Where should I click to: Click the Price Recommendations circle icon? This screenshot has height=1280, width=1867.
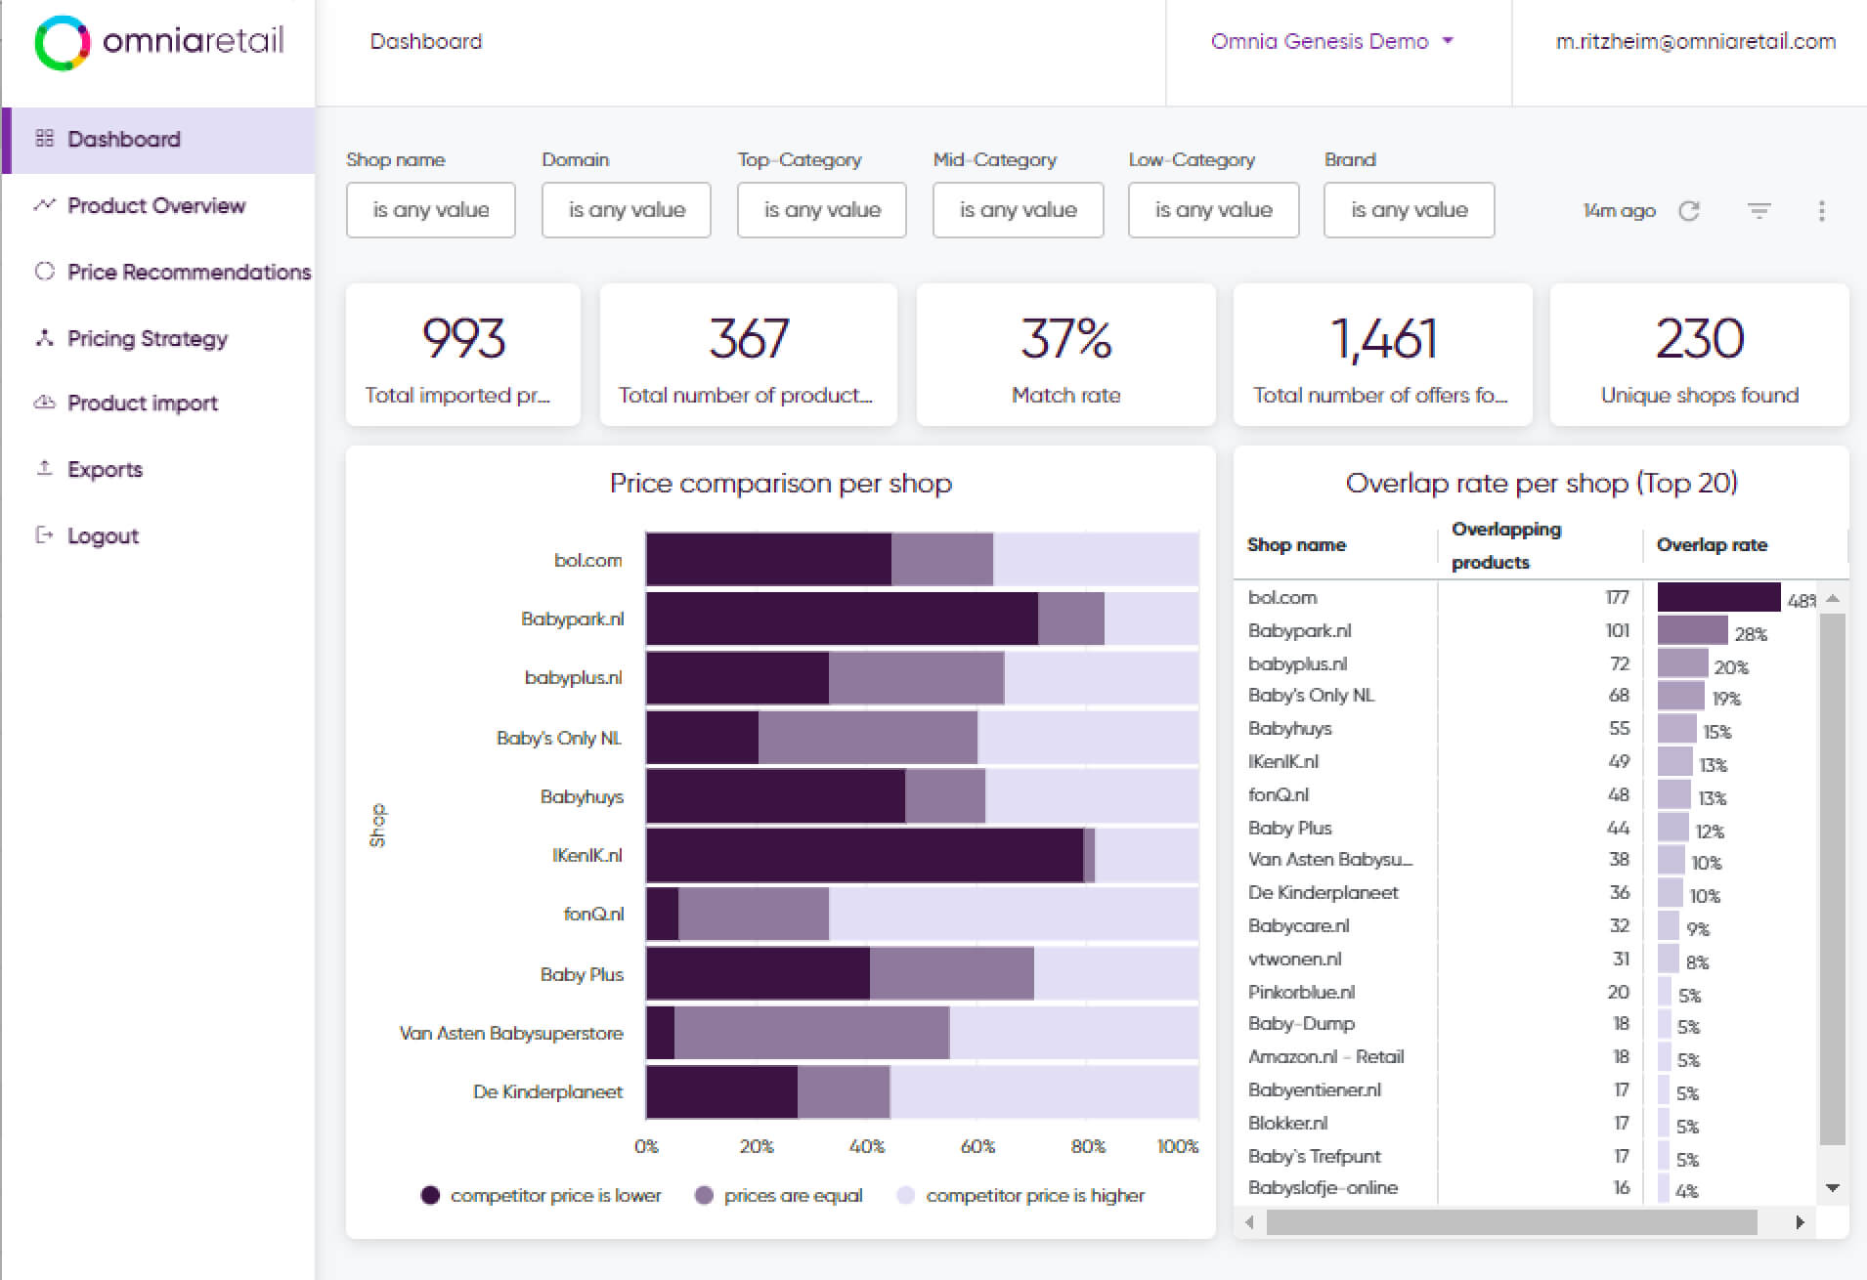tap(44, 271)
